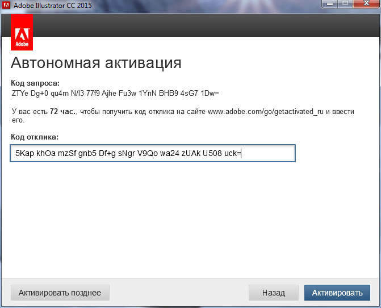Click the Illustrator icon in title bar

click(6, 5)
